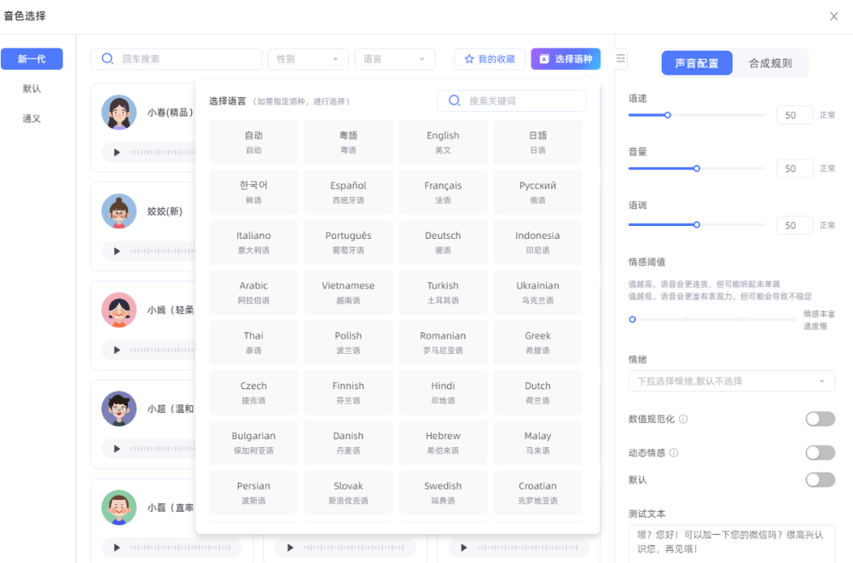Screen dimensions: 853x563
Task: Toggle the 默认 switch on
Action: point(820,479)
